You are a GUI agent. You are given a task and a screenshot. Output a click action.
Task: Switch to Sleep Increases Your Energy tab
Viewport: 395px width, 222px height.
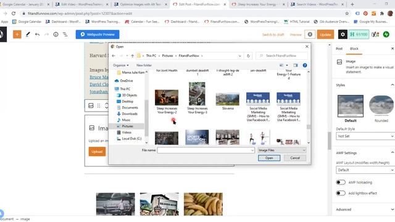click(x=258, y=4)
